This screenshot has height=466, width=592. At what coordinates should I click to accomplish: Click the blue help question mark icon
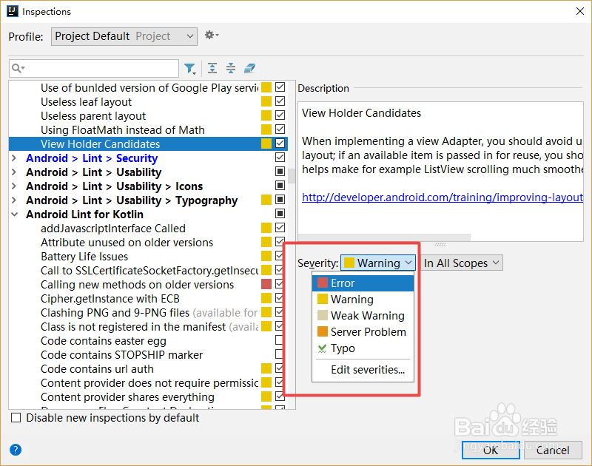pyautogui.click(x=16, y=450)
